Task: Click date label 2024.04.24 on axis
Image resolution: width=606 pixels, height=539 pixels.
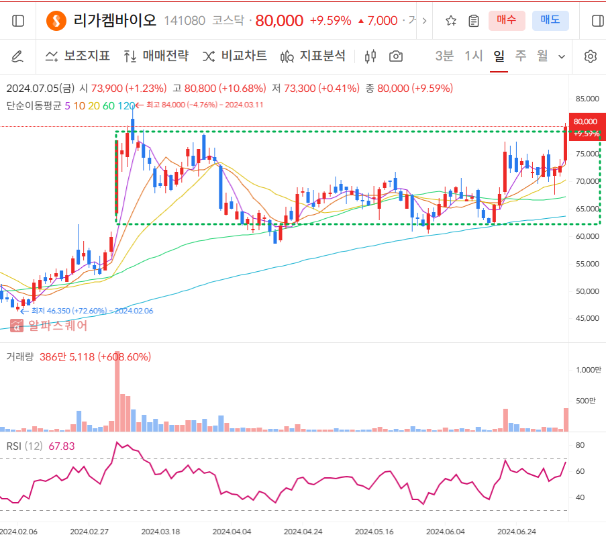Action: 303,532
